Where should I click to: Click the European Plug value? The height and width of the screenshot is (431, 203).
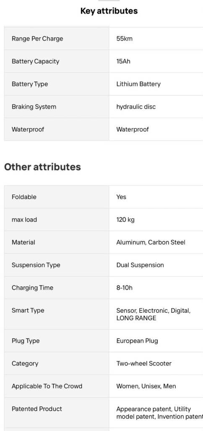137,341
